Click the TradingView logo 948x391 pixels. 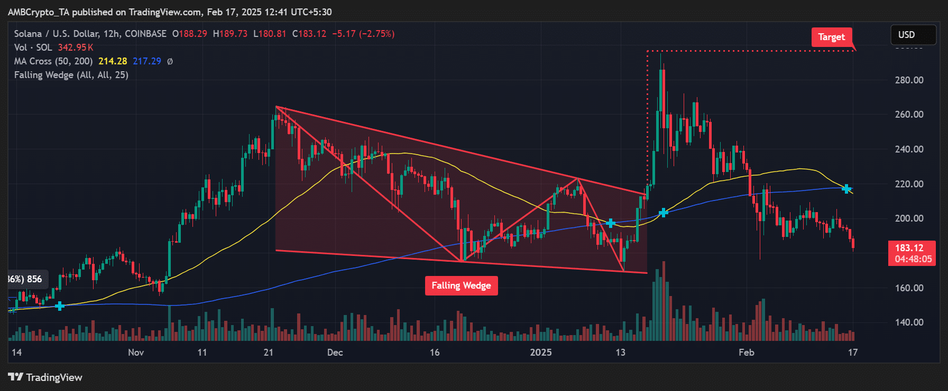(45, 377)
